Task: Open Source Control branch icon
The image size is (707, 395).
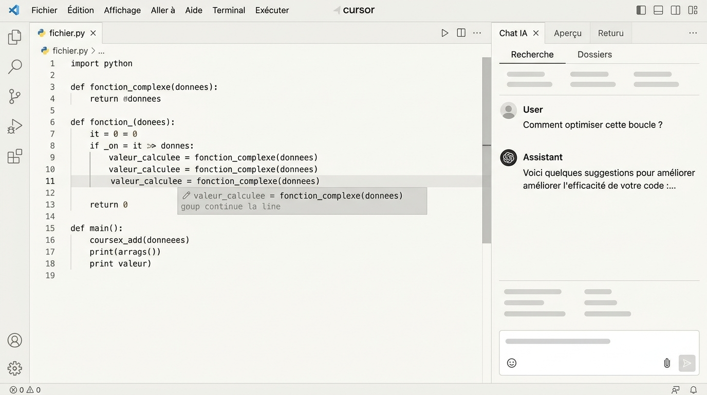Action: click(x=15, y=96)
